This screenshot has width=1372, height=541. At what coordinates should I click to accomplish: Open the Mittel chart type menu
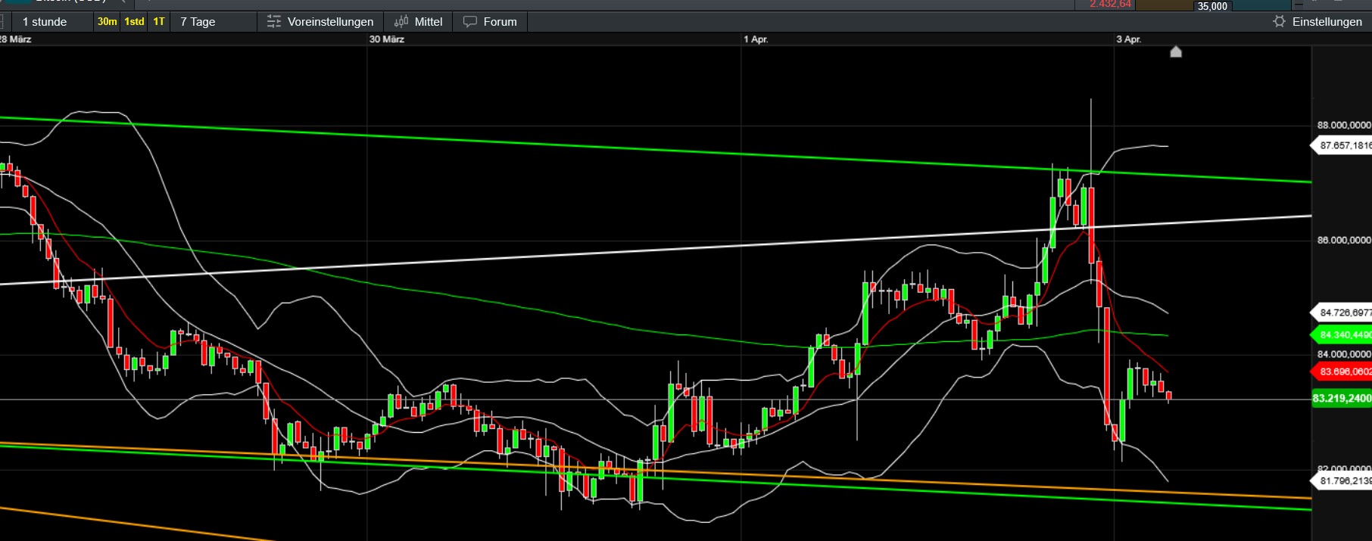coord(419,22)
